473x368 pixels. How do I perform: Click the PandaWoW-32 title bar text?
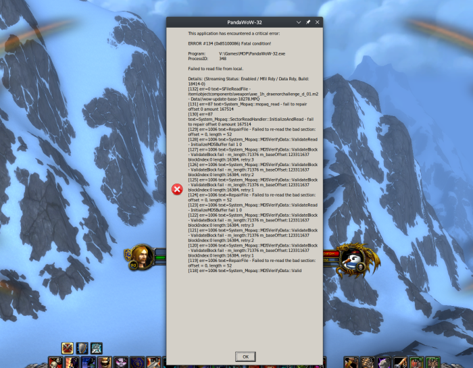(x=244, y=22)
